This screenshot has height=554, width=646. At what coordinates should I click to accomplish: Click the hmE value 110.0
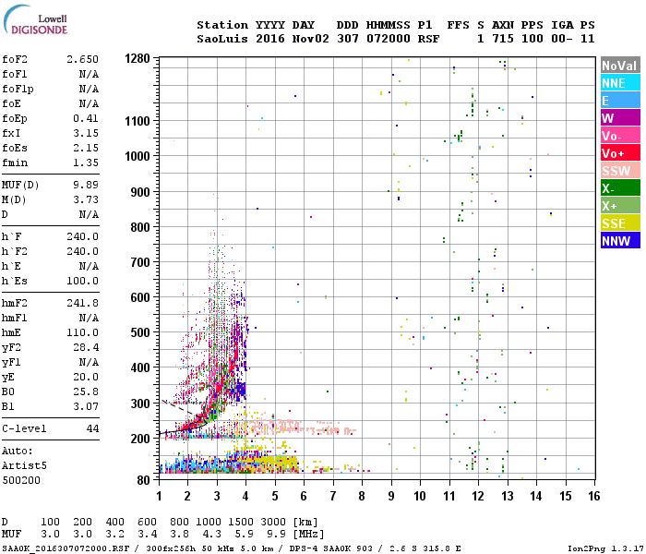(x=83, y=332)
